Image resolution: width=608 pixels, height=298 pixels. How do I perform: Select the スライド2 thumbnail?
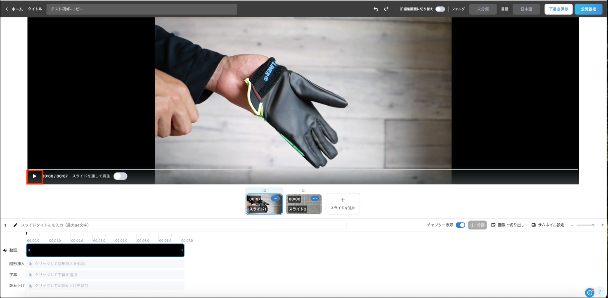(304, 204)
